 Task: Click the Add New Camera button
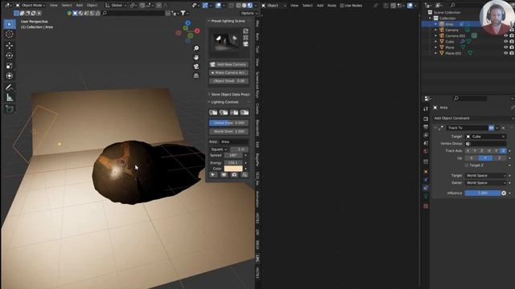(229, 64)
